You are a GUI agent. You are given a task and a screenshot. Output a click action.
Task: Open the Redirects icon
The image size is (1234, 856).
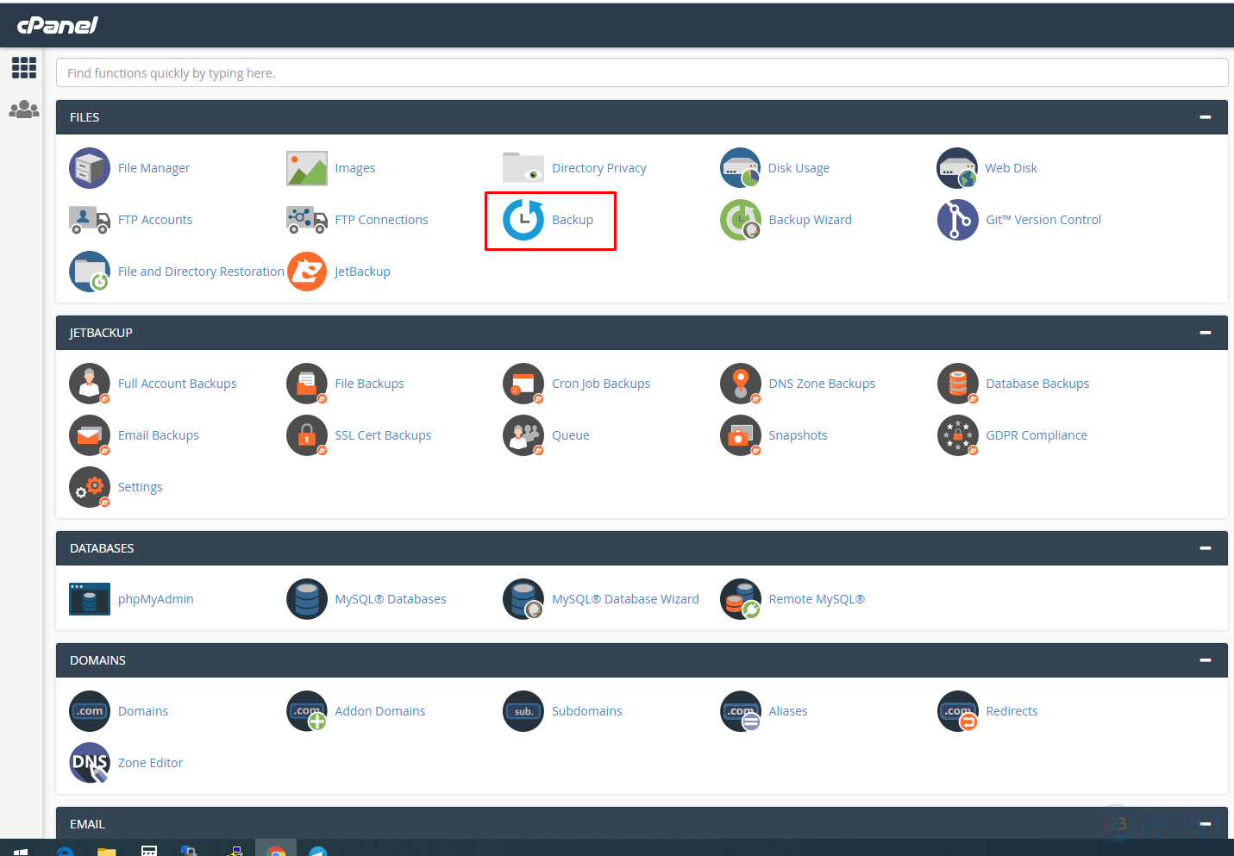tap(957, 711)
